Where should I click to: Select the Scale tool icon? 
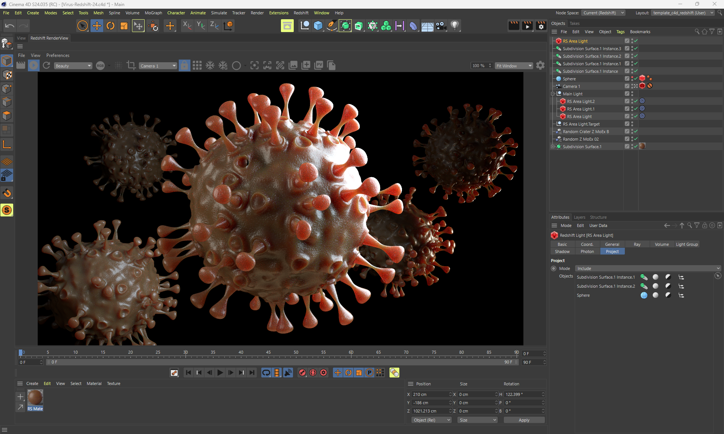pyautogui.click(x=124, y=26)
